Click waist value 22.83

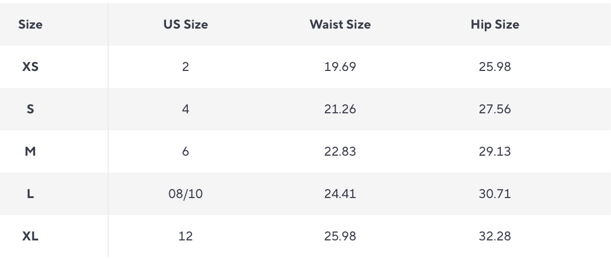tap(340, 151)
